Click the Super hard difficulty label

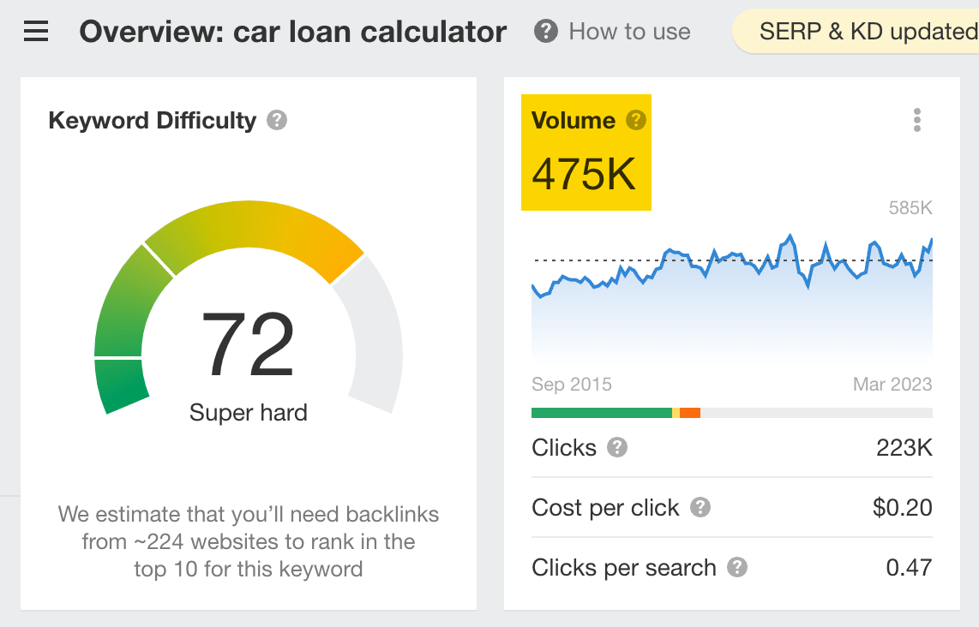[248, 412]
